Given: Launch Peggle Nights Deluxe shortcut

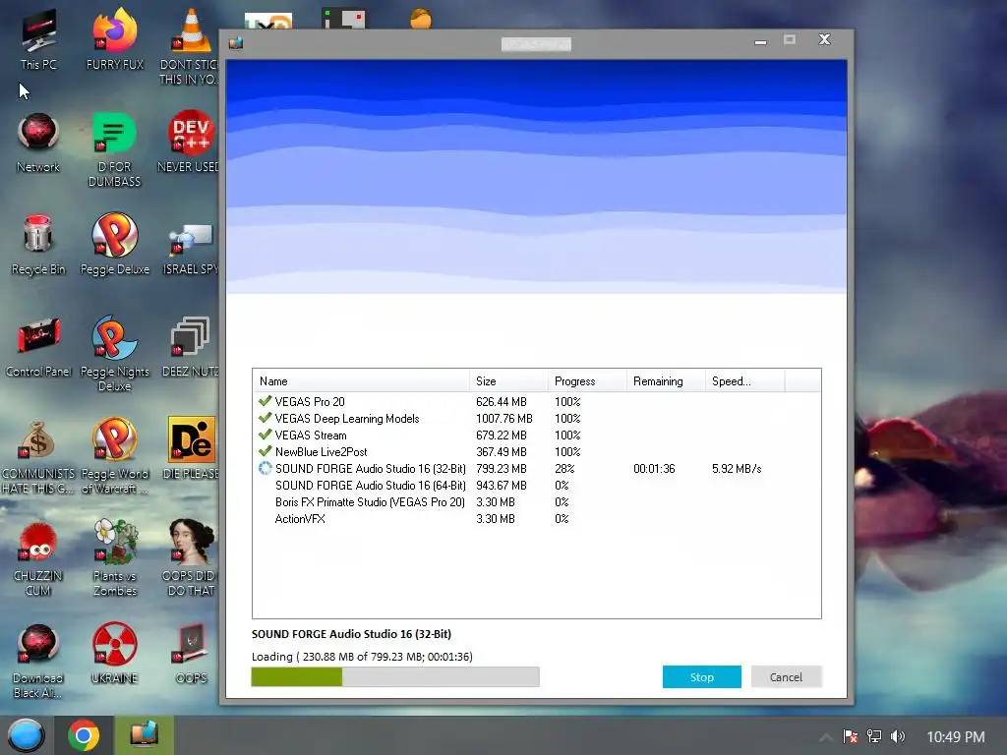Looking at the screenshot, I should point(114,353).
